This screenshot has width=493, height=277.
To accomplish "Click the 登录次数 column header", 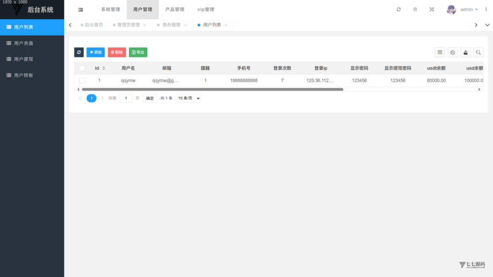I will coord(282,68).
